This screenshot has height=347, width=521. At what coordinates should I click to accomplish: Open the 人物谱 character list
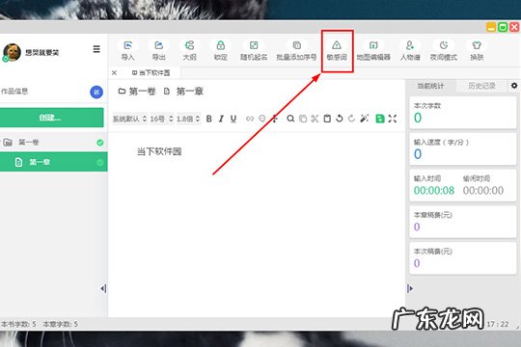410,50
